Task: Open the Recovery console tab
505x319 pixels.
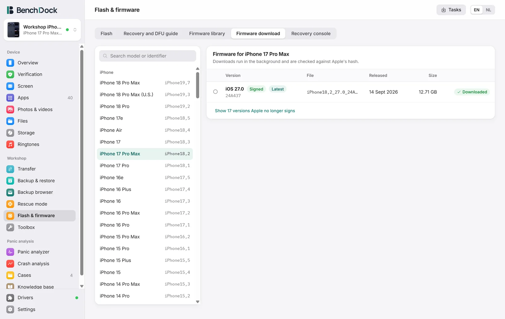Action: click(x=311, y=34)
